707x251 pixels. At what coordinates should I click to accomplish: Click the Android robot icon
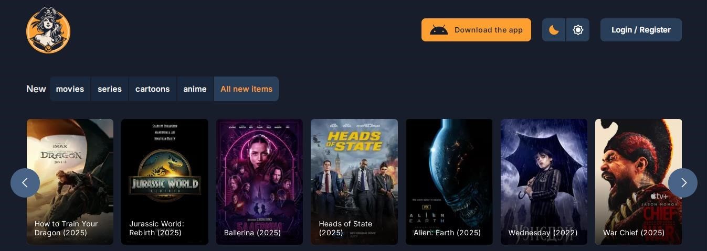point(439,30)
